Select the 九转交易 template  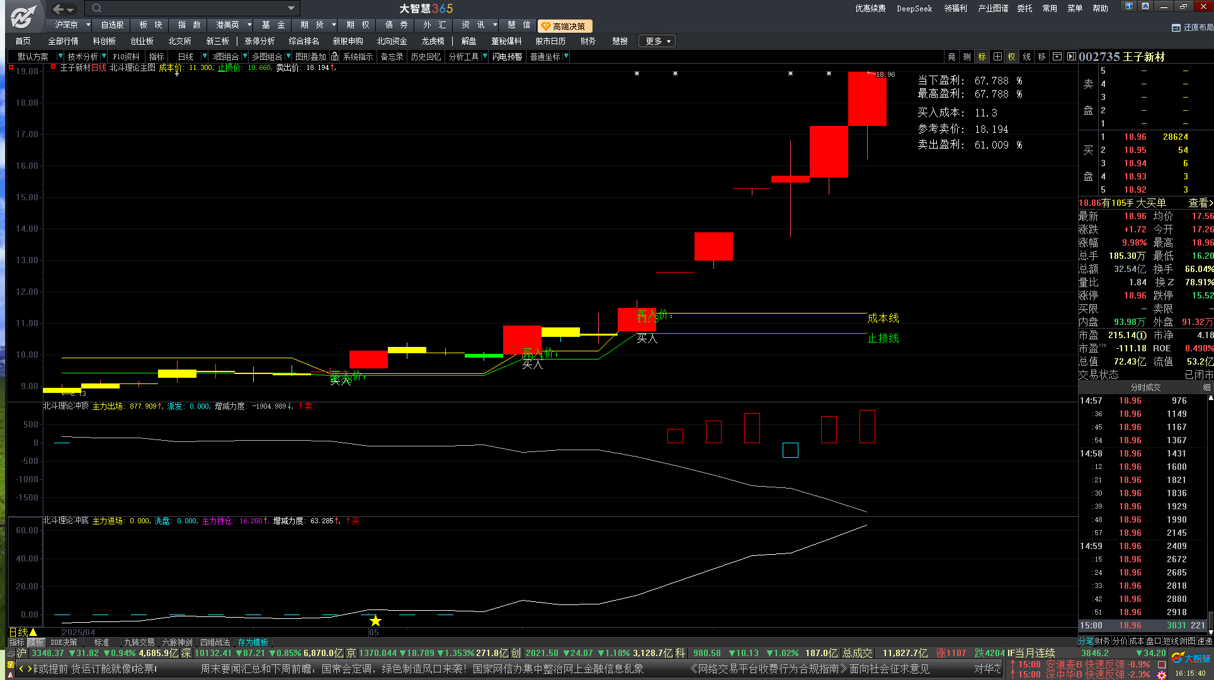pos(139,642)
